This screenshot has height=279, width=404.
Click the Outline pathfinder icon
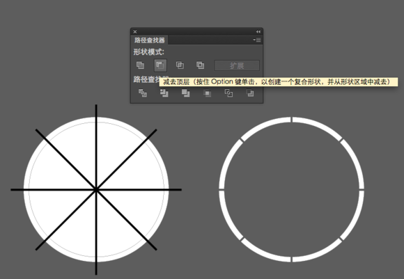(x=228, y=93)
